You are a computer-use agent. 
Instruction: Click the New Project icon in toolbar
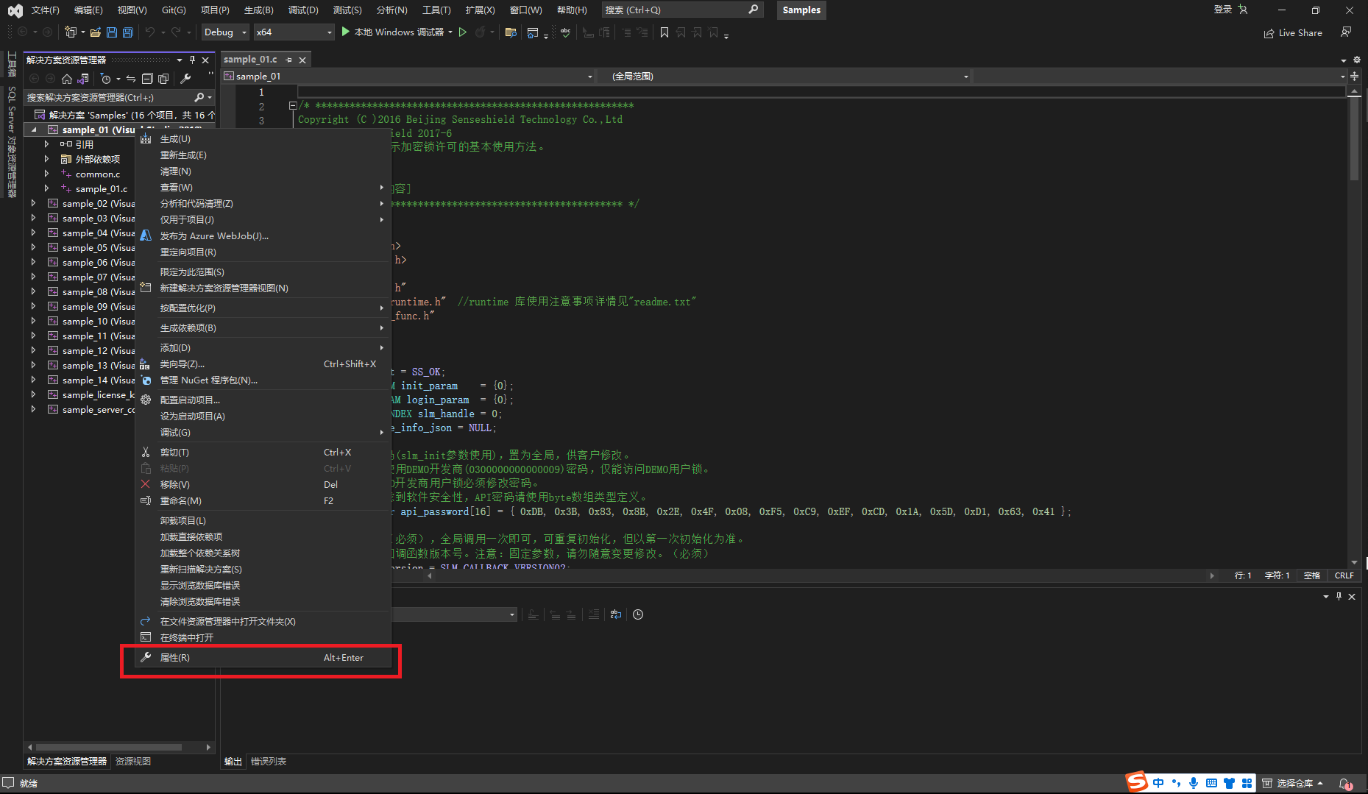click(x=71, y=32)
